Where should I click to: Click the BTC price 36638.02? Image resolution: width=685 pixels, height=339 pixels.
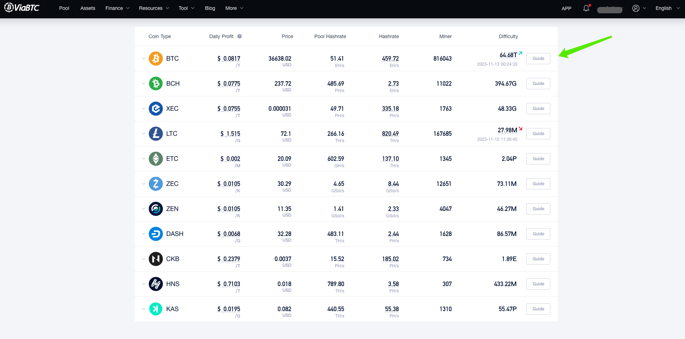point(280,59)
